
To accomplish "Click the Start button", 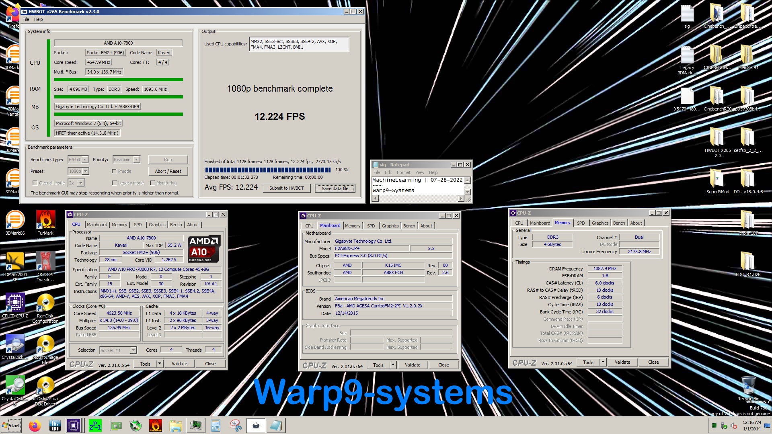I will [x=11, y=426].
